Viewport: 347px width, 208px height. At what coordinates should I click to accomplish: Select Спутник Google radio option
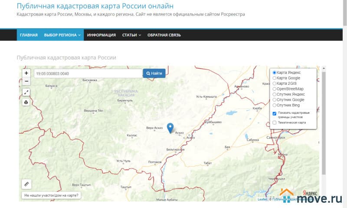275,100
